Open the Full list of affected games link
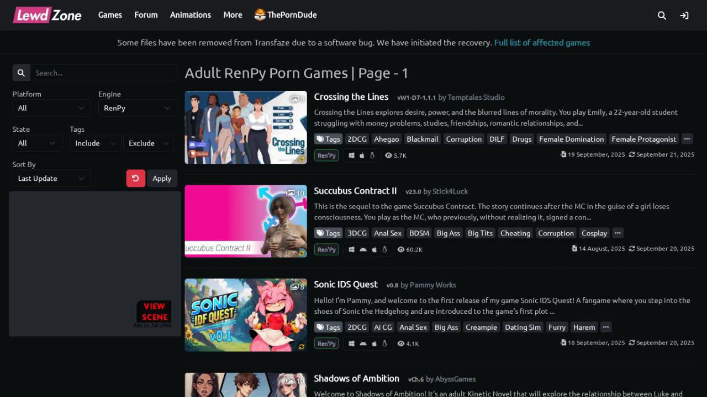 click(x=542, y=42)
